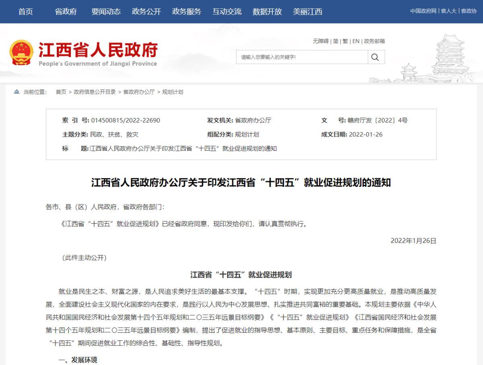
Task: Open the 政务邮箱 mailbox link
Action: 374,41
